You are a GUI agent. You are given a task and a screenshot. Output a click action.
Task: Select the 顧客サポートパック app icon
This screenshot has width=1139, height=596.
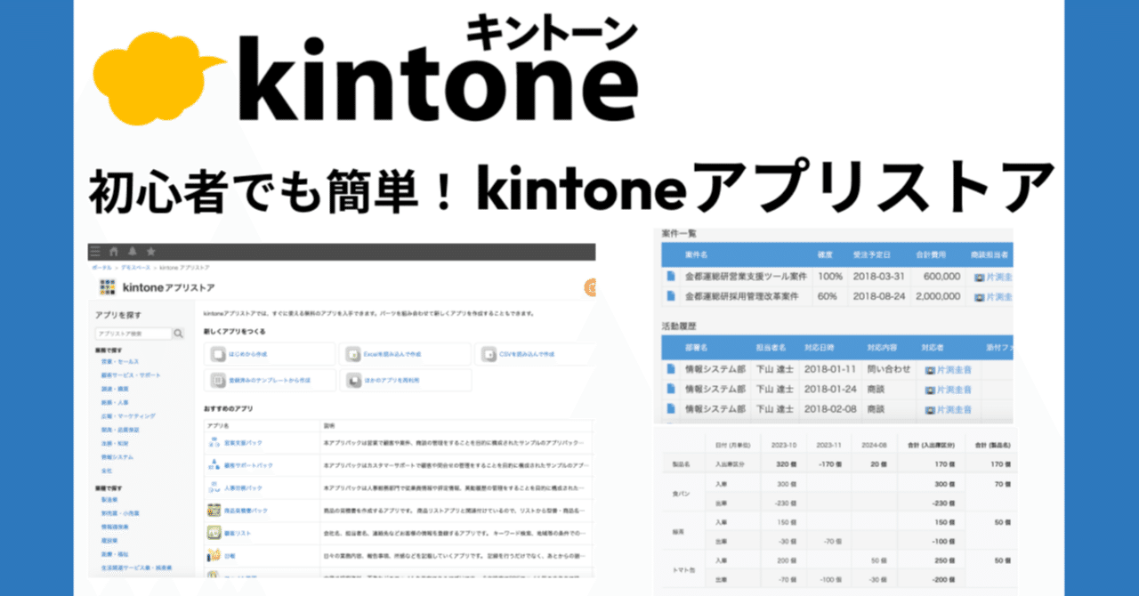(214, 464)
